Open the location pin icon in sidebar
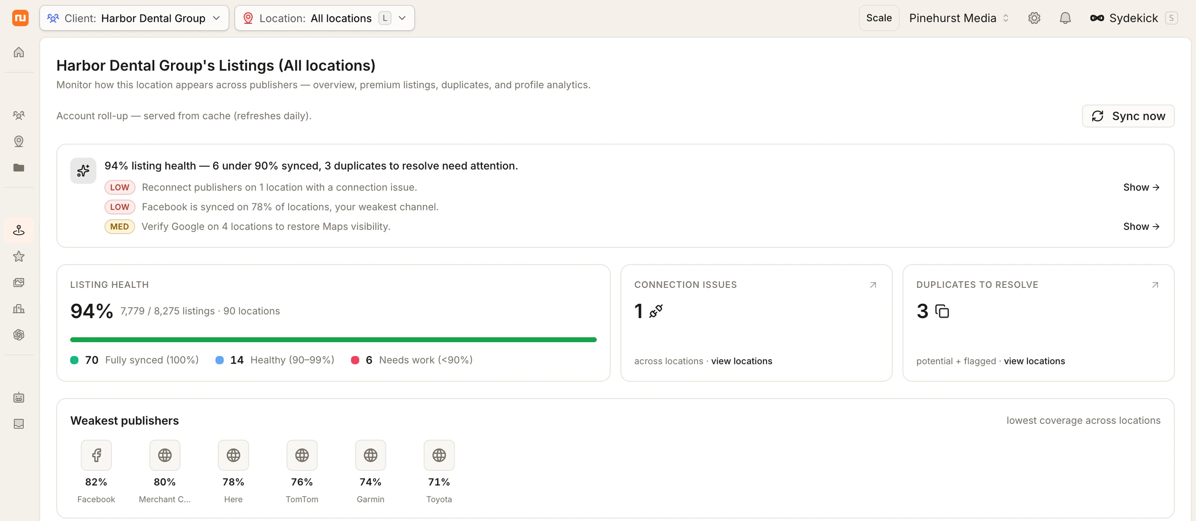Image resolution: width=1196 pixels, height=521 pixels. [19, 141]
